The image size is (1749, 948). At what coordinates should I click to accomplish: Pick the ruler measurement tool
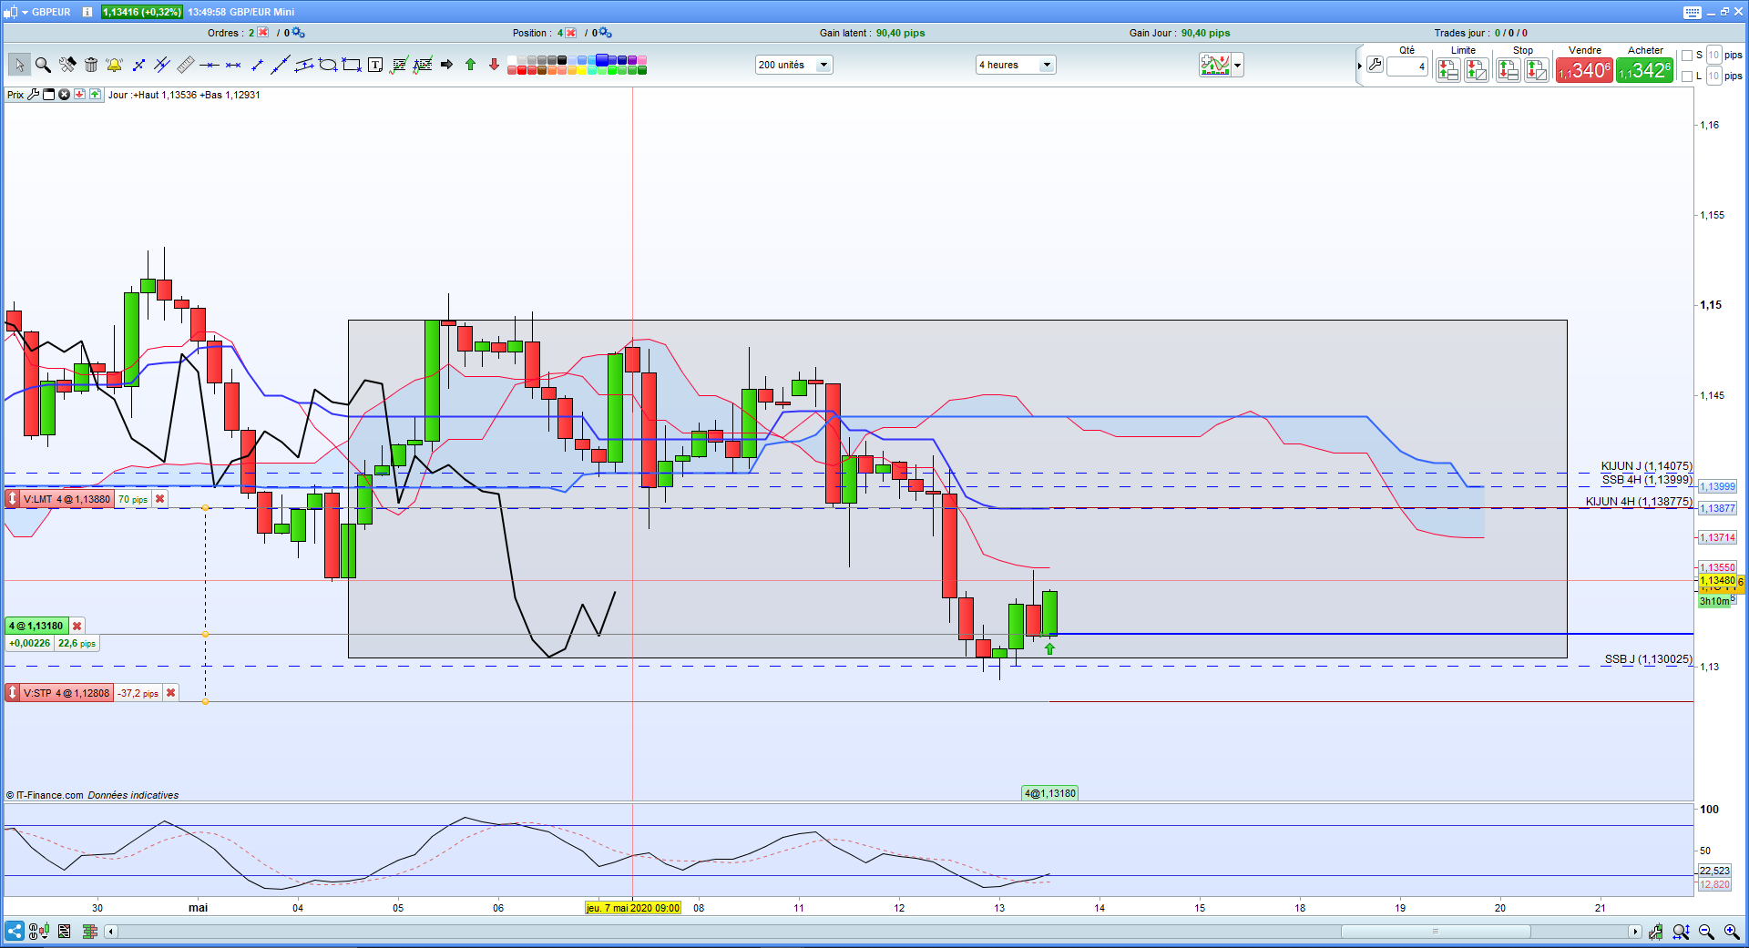pos(186,65)
